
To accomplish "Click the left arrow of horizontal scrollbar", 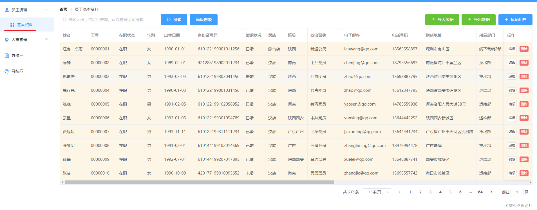I will [x=62, y=182].
